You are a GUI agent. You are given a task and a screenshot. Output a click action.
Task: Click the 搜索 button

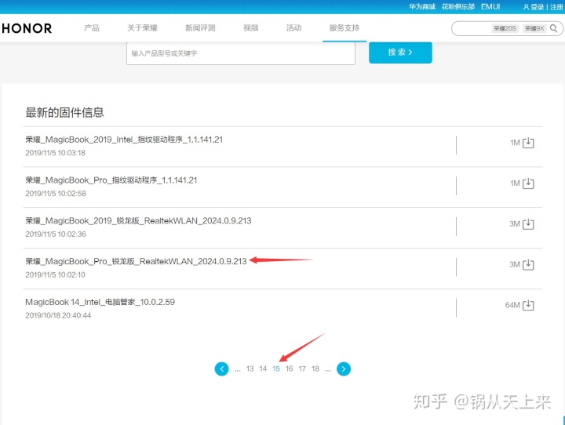coord(400,53)
